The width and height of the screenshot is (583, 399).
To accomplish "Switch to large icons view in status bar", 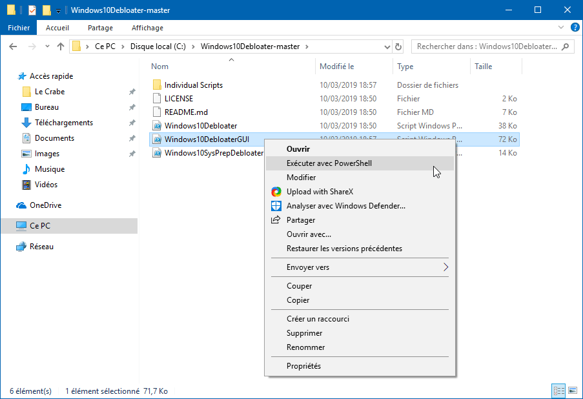I will [x=573, y=391].
